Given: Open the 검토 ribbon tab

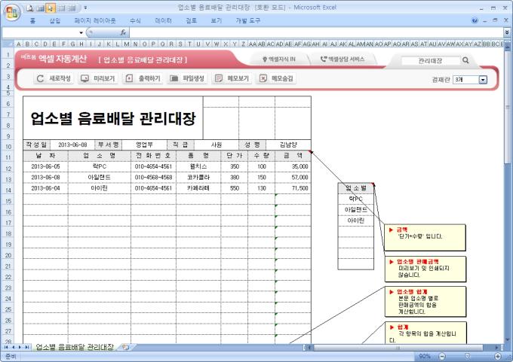Looking at the screenshot, I should pyautogui.click(x=192, y=20).
